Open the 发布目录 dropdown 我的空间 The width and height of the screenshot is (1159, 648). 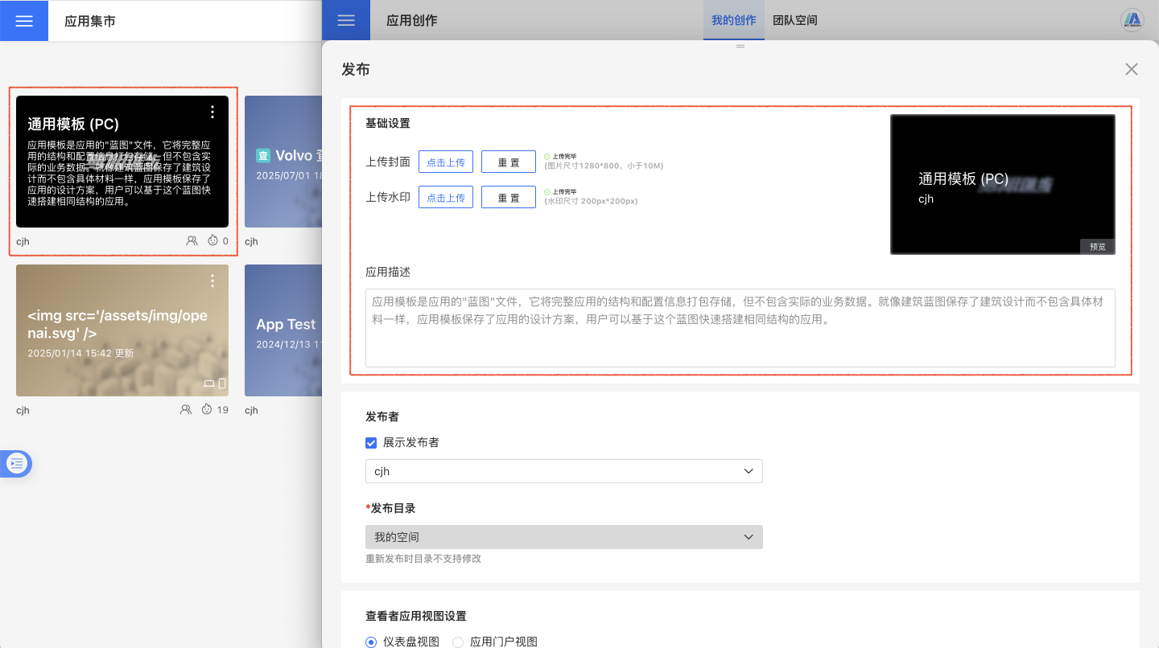(x=563, y=537)
